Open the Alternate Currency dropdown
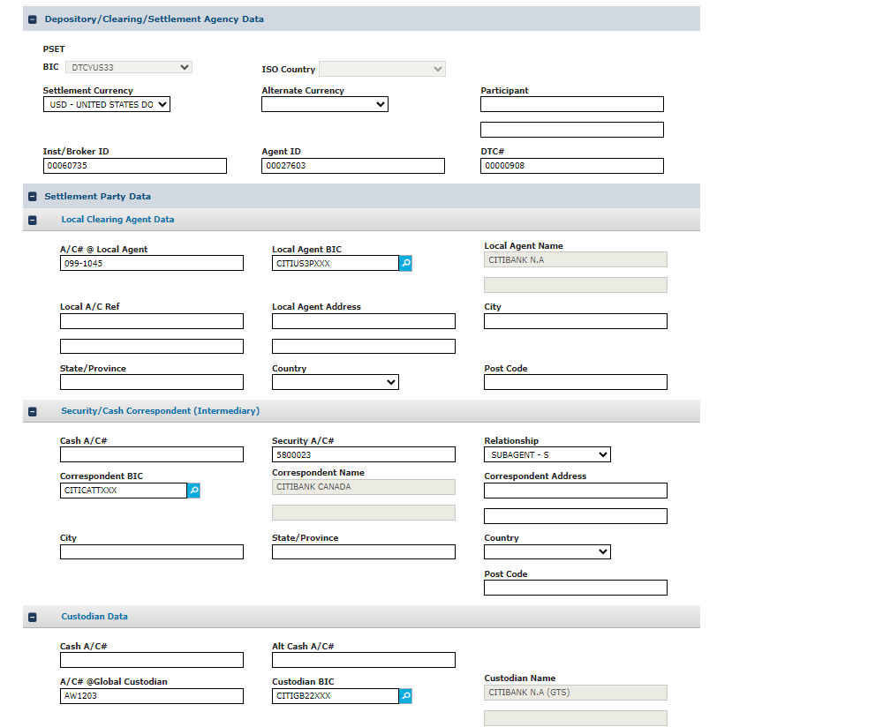The image size is (883, 727). pos(324,104)
